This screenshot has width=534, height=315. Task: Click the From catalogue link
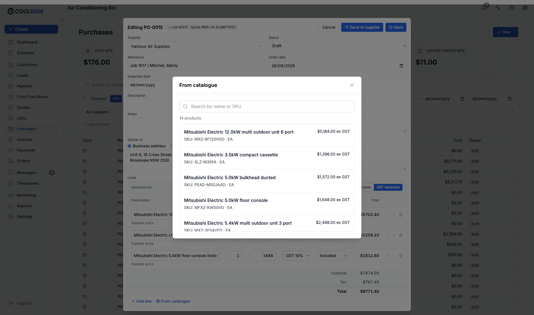tap(173, 301)
